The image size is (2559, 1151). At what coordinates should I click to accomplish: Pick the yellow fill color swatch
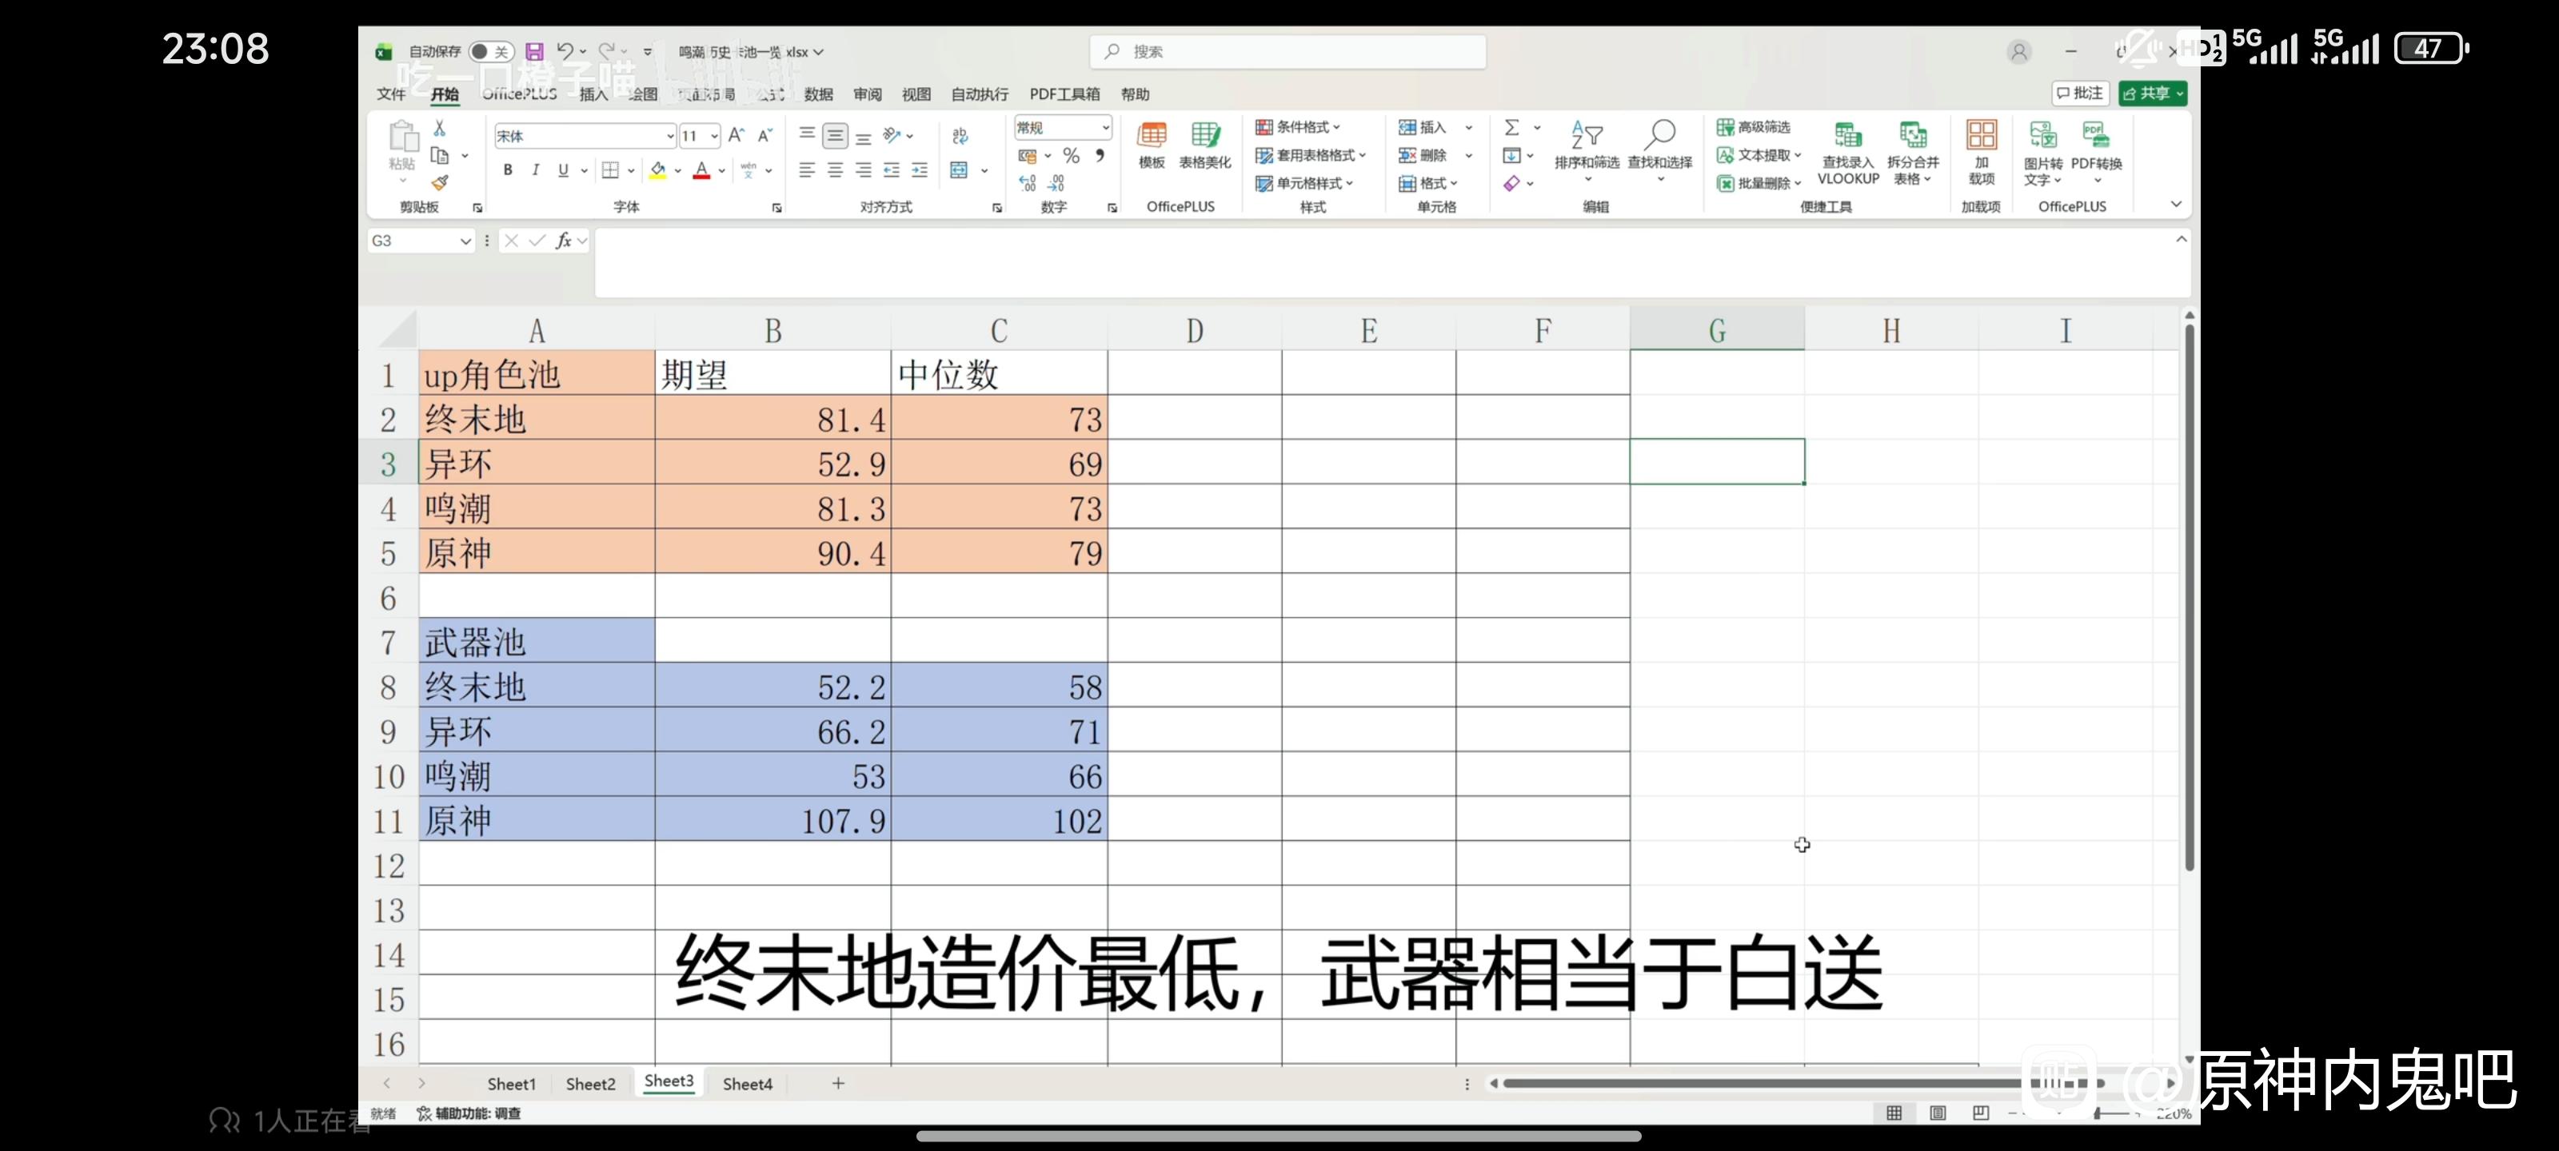point(657,171)
